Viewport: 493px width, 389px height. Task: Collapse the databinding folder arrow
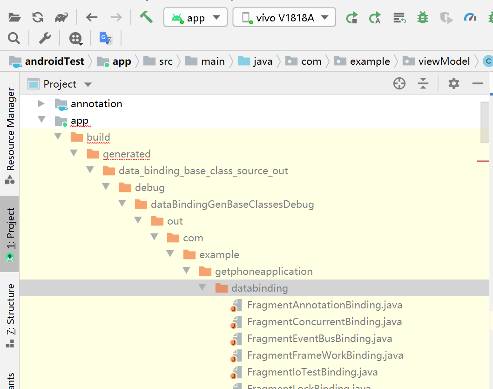[202, 287]
